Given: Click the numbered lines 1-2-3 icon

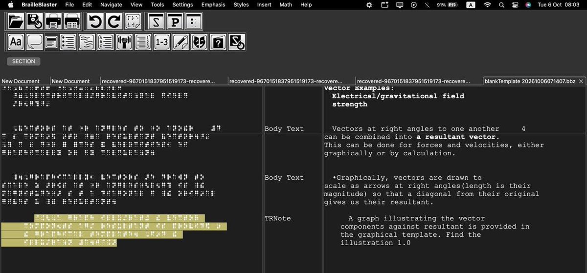Looking at the screenshot, I should (142, 42).
